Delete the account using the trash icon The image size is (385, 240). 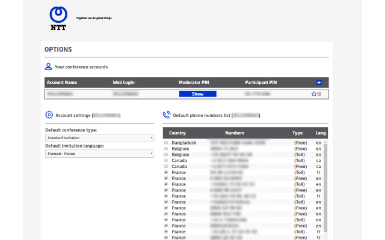(x=319, y=94)
